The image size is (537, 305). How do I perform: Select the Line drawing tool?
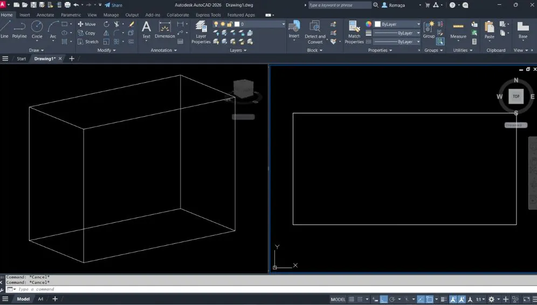point(5,30)
